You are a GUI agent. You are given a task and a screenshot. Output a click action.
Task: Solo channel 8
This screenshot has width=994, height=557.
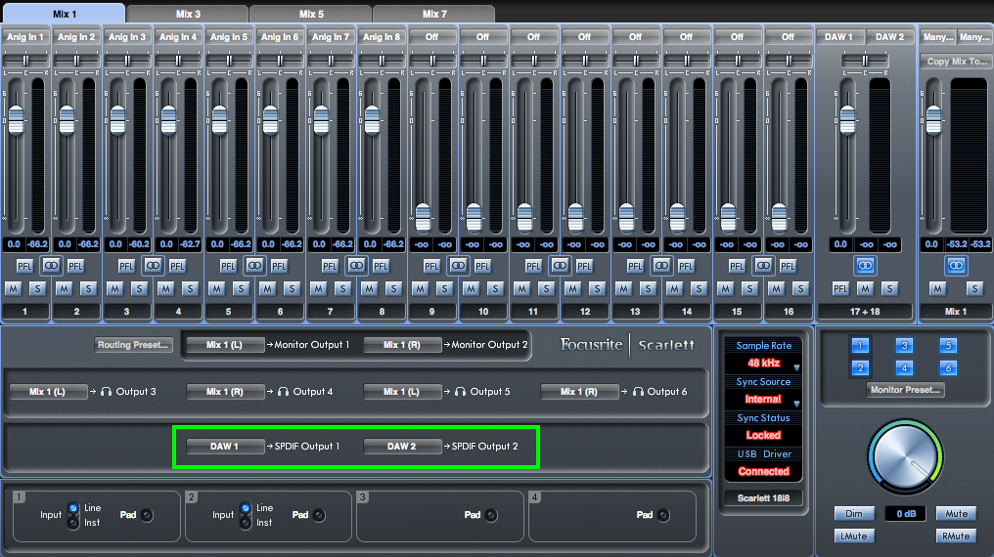(x=393, y=288)
